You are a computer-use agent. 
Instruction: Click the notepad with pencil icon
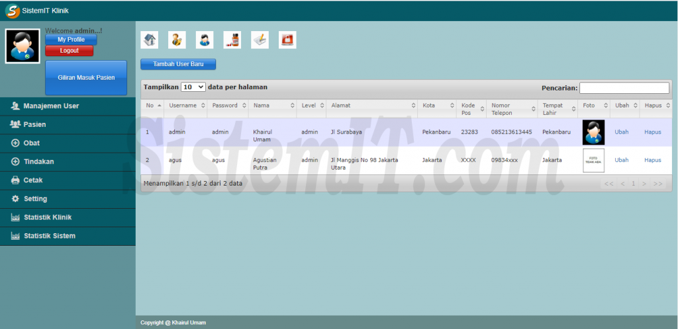click(260, 40)
